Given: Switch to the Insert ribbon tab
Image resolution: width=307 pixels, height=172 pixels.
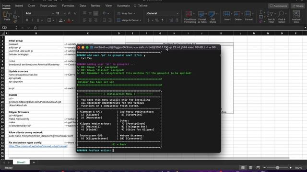Looking at the screenshot, I should click(19, 6).
